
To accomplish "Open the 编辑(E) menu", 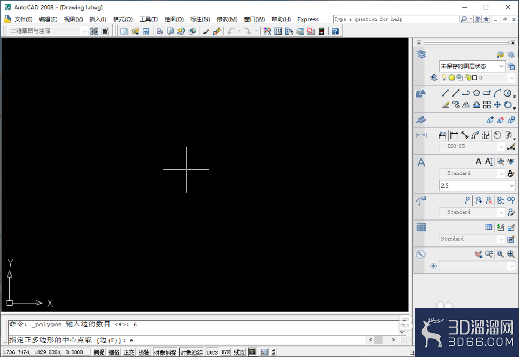I will pyautogui.click(x=48, y=19).
